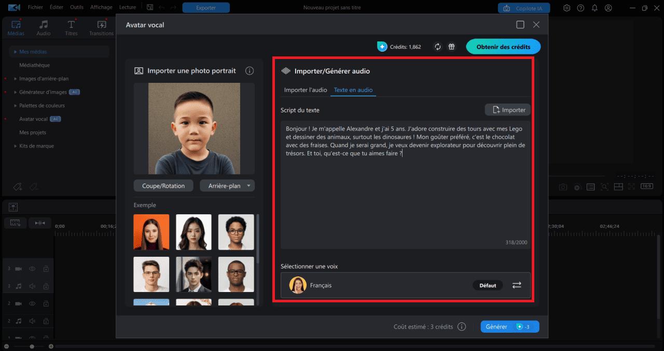The height and width of the screenshot is (351, 664).
Task: Expand the Mes médias tree item
Action: click(x=16, y=52)
